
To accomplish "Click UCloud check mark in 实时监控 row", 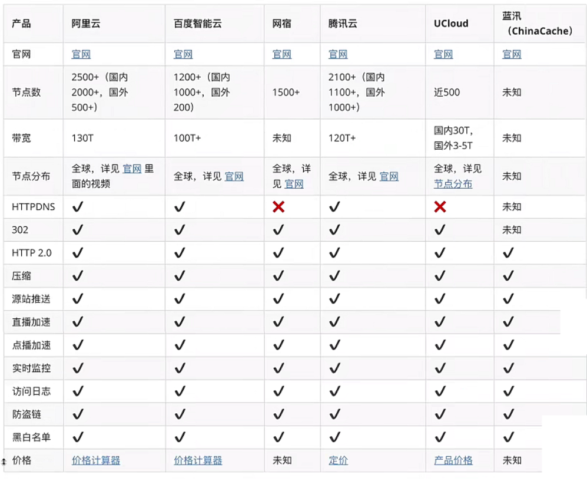I will [440, 368].
